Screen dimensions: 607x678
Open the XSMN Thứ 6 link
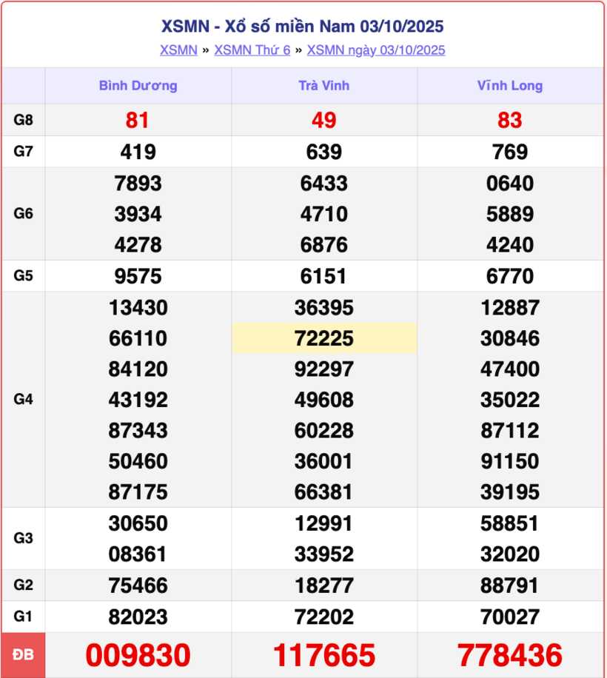252,50
